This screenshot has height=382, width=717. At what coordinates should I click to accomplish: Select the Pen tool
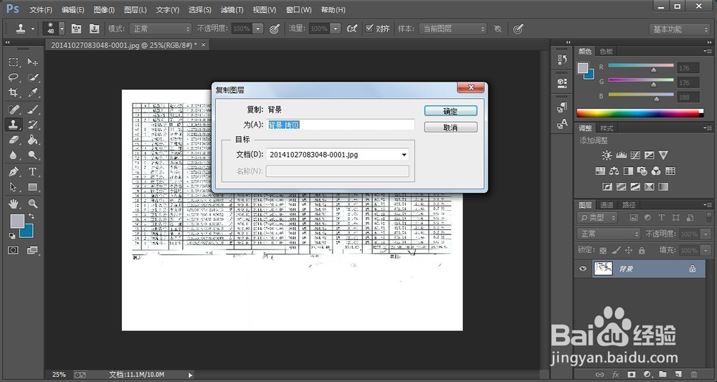pos(14,172)
